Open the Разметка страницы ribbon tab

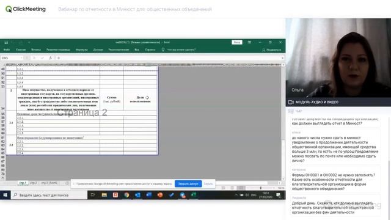58,50
